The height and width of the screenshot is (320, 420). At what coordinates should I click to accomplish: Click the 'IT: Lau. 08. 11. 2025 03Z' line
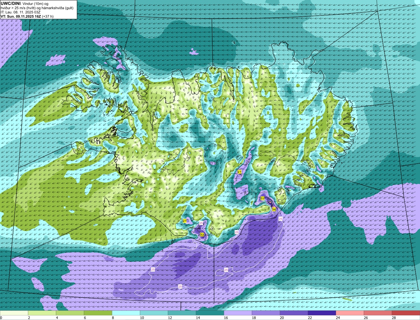[x=21, y=12]
